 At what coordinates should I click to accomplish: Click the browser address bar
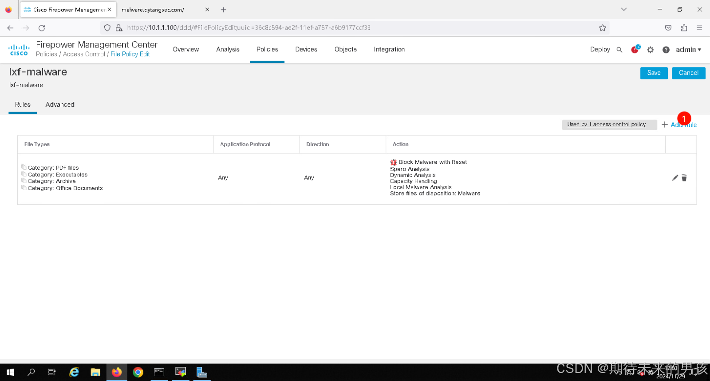355,27
